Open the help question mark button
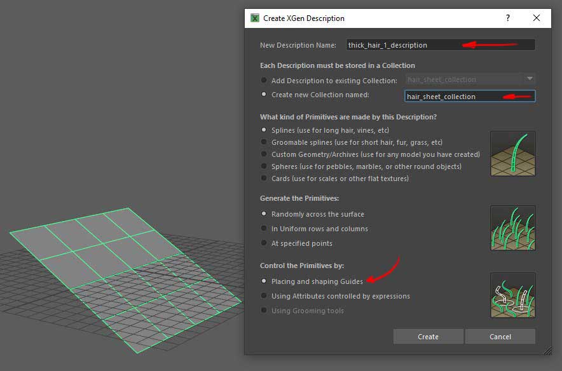562x371 pixels. pos(507,18)
